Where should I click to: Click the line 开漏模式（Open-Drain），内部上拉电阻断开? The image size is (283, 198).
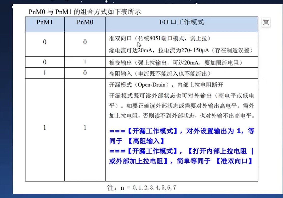[166, 85]
